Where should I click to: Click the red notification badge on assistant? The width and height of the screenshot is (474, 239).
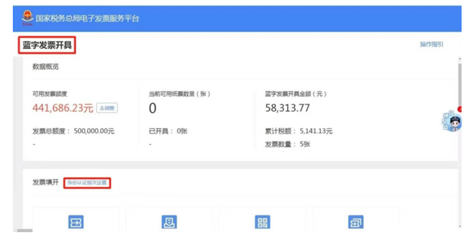click(x=460, y=109)
